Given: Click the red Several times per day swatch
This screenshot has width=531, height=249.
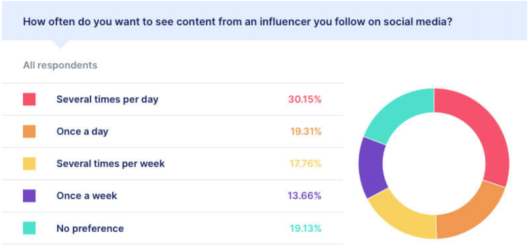Looking at the screenshot, I should (x=30, y=100).
